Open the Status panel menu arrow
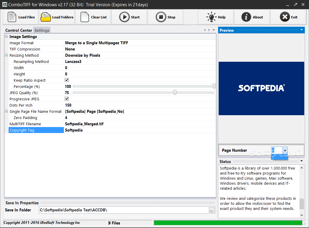309x228 pixels. pos(302,161)
